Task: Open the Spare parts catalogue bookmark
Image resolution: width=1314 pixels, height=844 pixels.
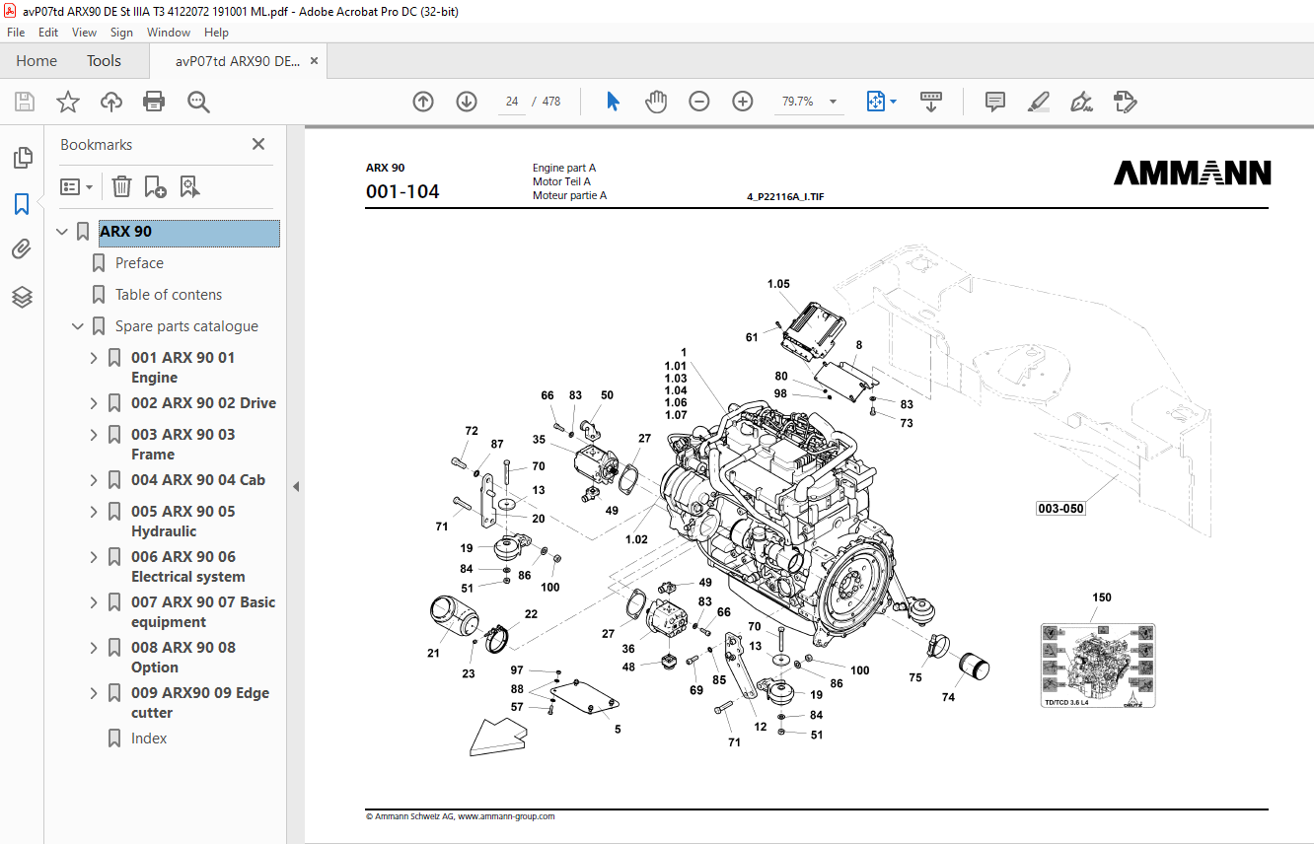Action: tap(186, 326)
